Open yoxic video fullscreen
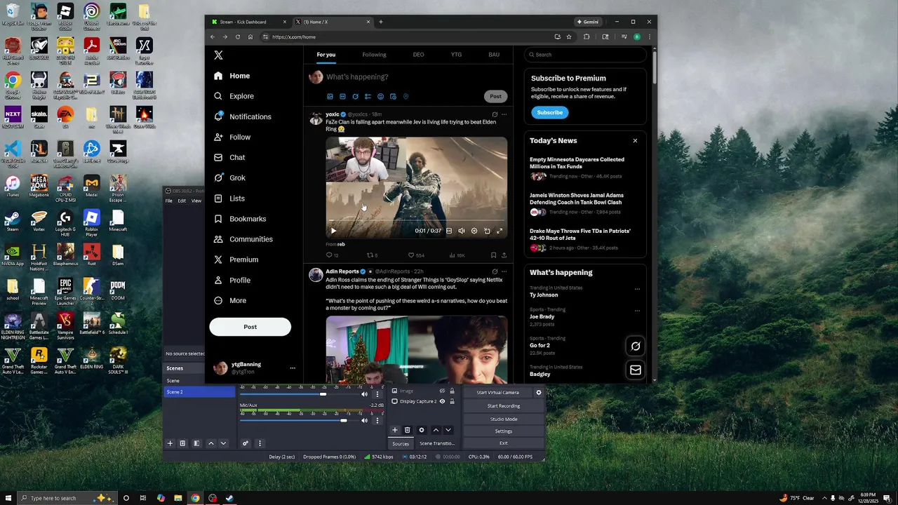898x505 pixels. (500, 231)
